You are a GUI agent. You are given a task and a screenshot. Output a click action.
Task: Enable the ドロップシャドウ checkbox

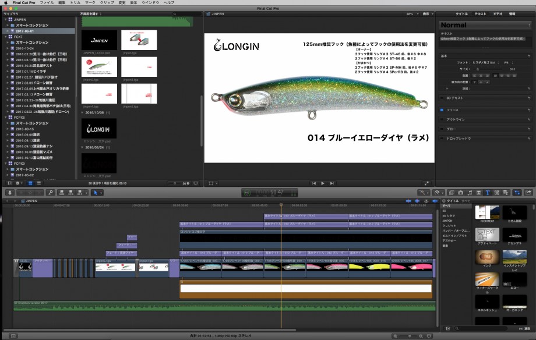442,139
